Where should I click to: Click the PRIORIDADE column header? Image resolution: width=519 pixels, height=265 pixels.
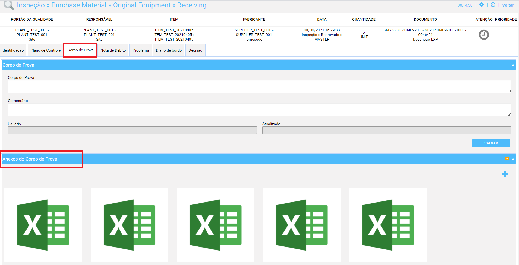506,19
